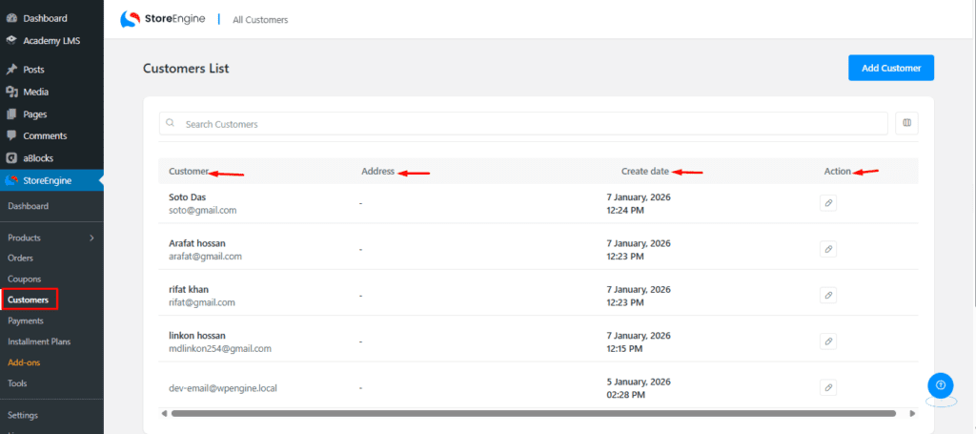Select customer name Soto Das
Image resolution: width=976 pixels, height=434 pixels.
pos(188,197)
